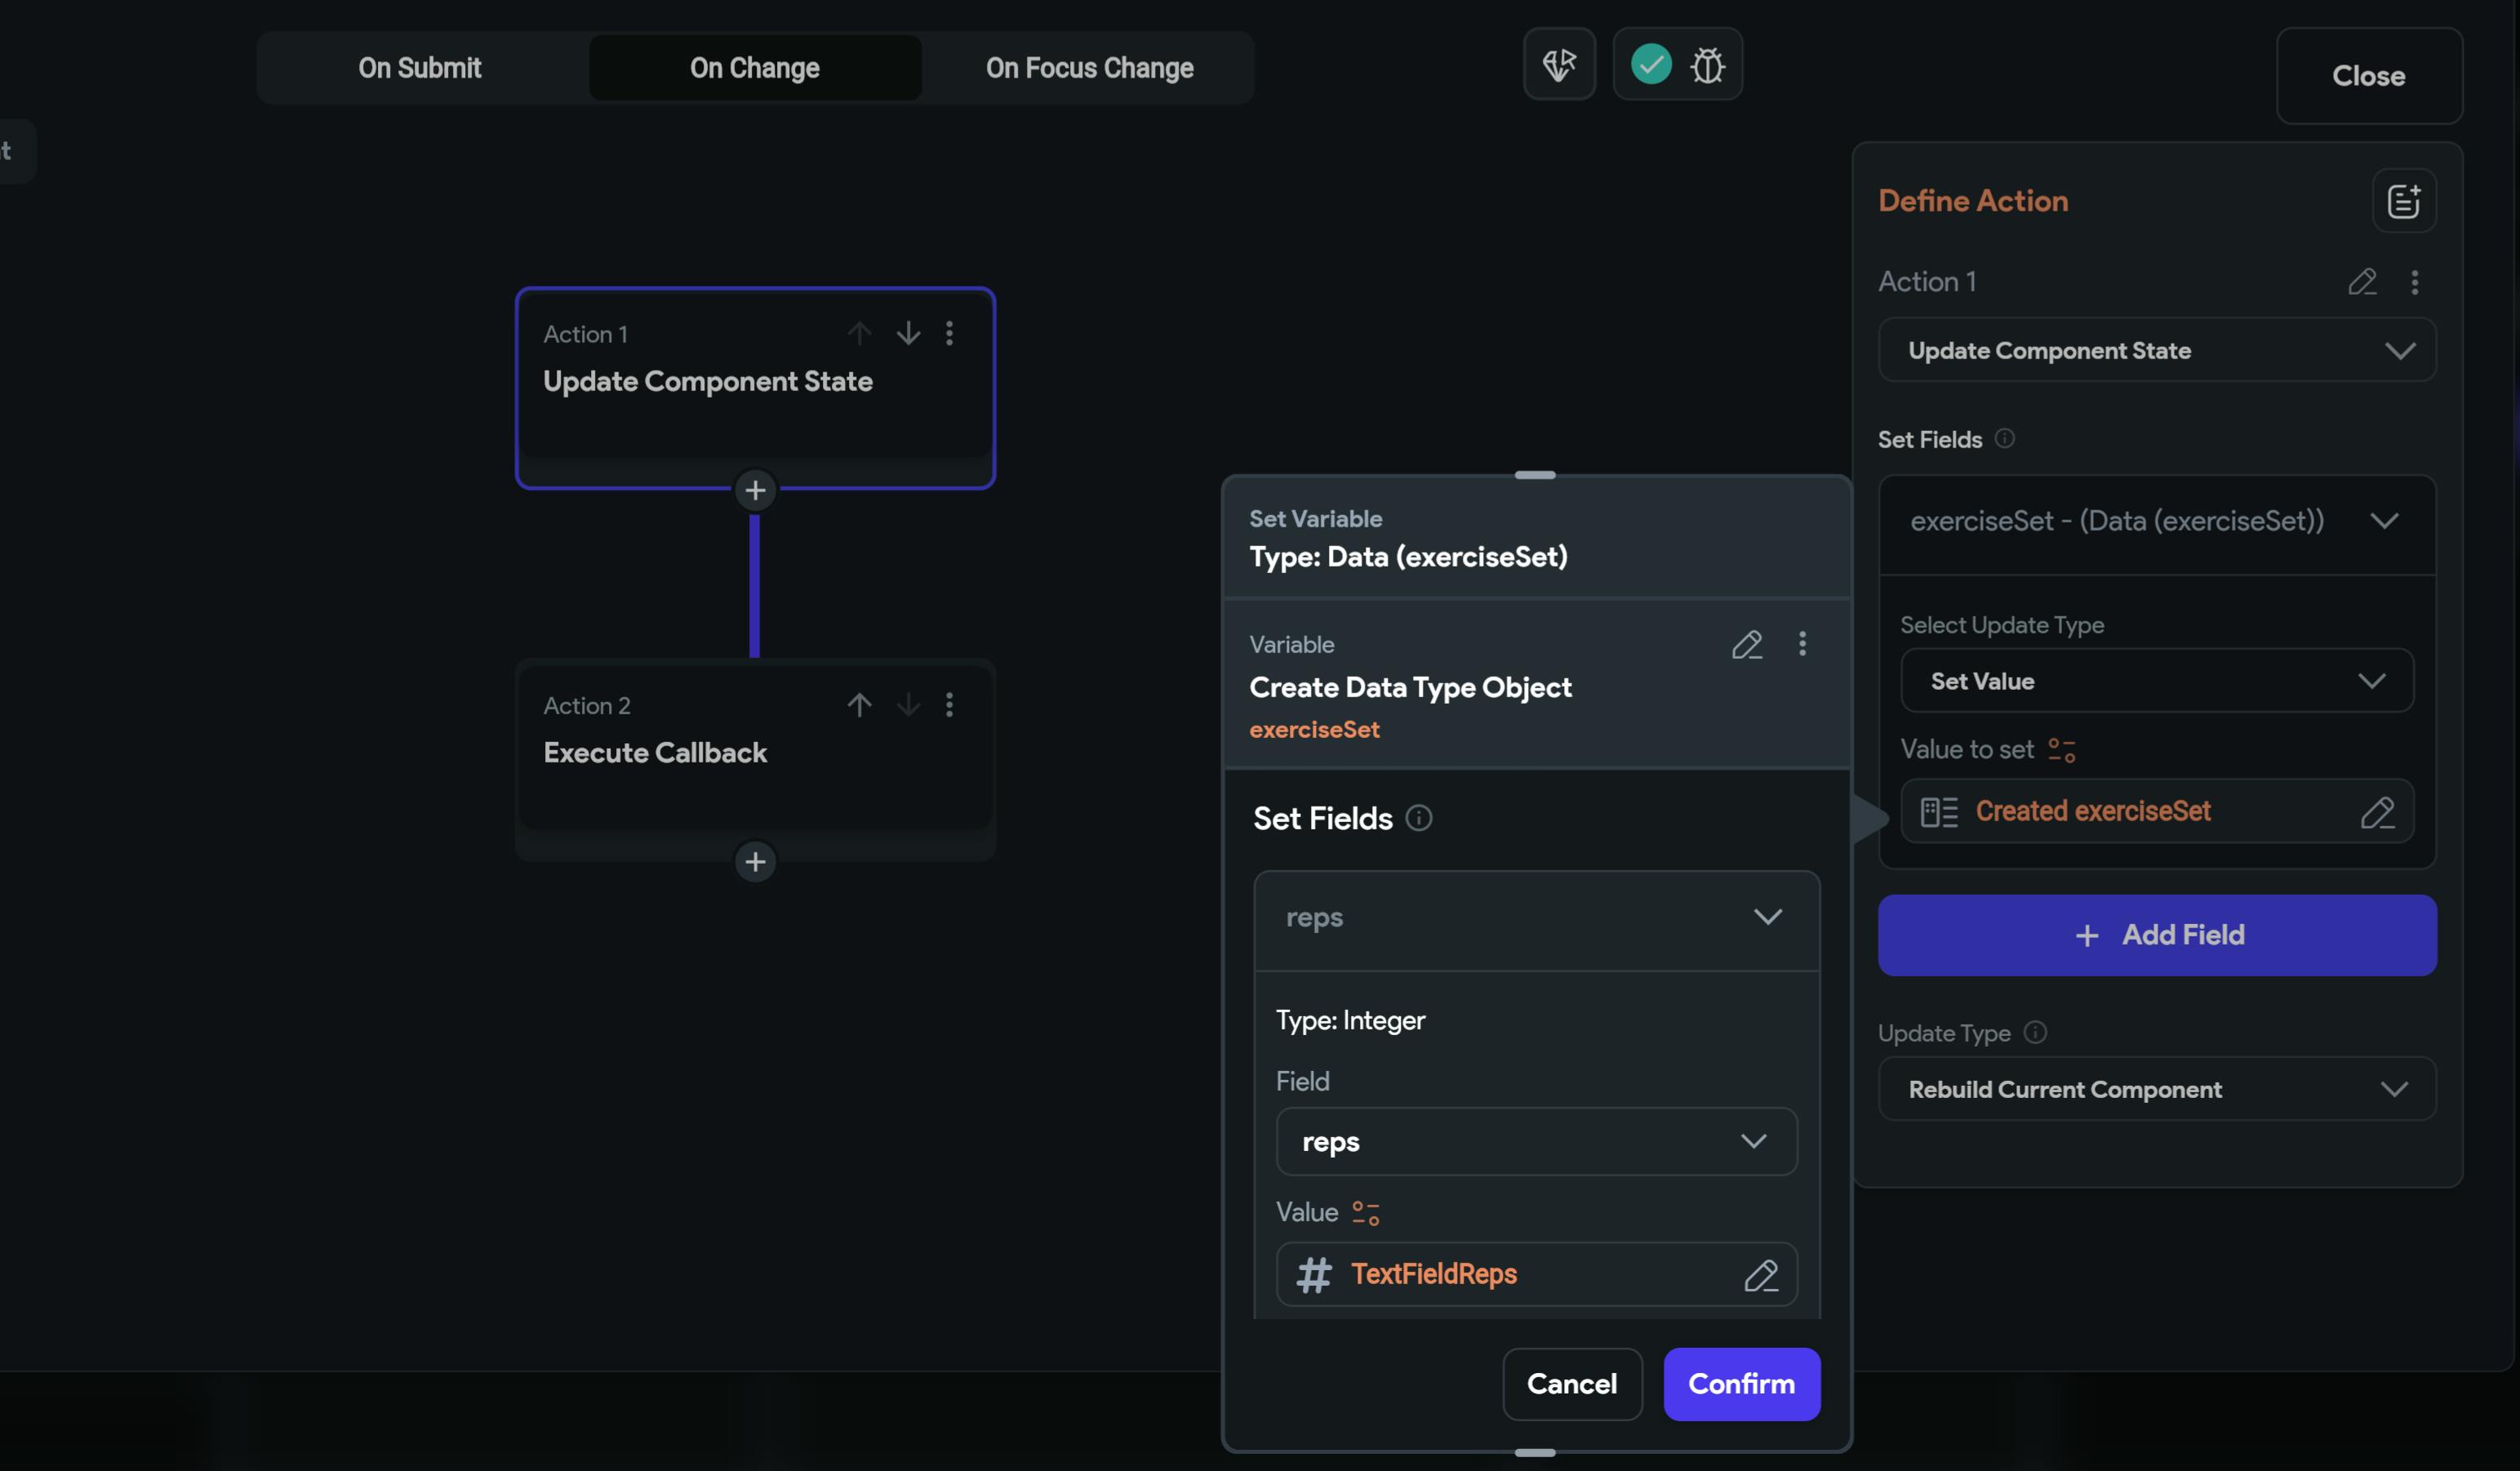Move Action 1 down with arrow
The height and width of the screenshot is (1471, 2520).
(x=908, y=333)
